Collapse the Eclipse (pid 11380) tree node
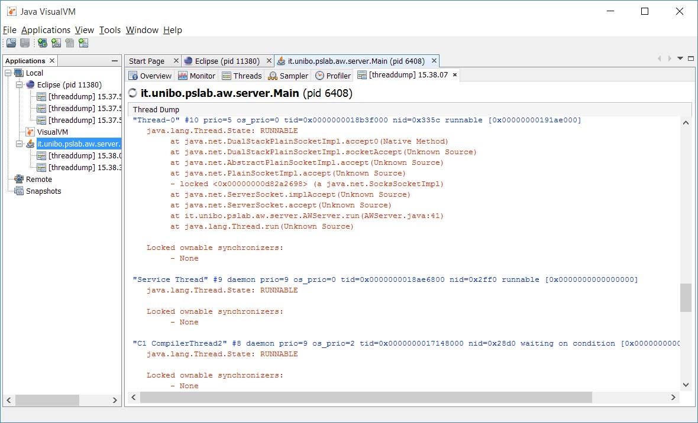This screenshot has height=423, width=698. pyautogui.click(x=19, y=84)
